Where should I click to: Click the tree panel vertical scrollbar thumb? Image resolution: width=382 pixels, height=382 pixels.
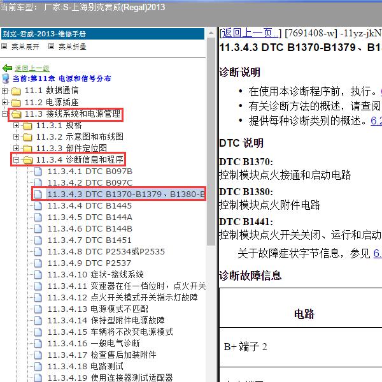pyautogui.click(x=211, y=142)
